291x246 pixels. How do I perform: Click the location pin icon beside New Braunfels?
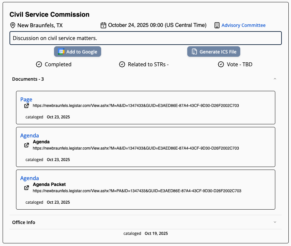13,25
